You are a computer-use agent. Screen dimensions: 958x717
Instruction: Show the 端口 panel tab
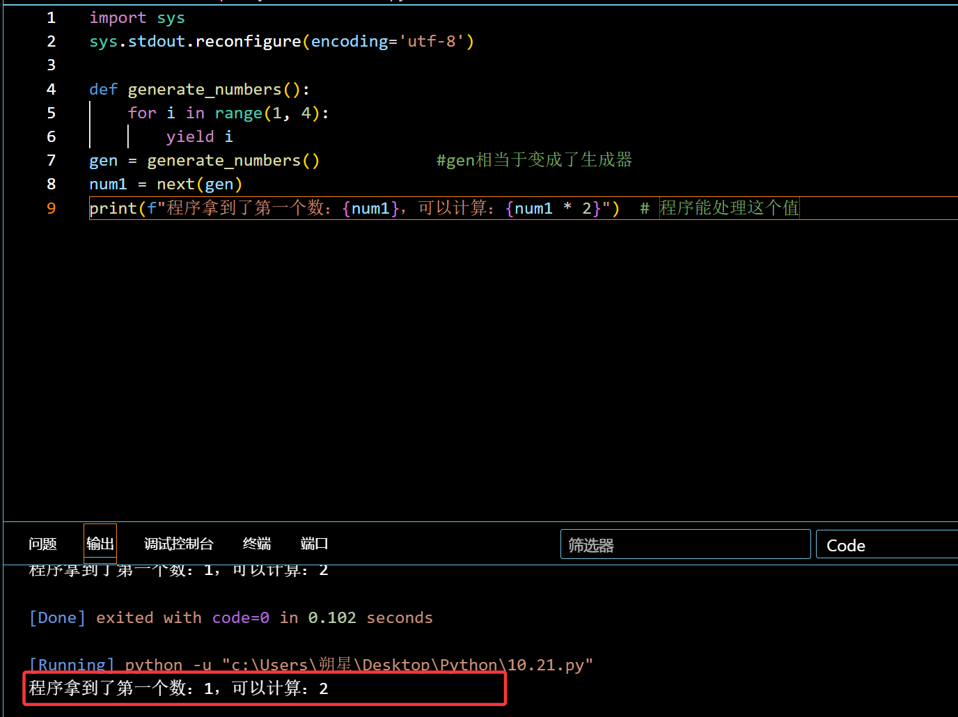[314, 544]
